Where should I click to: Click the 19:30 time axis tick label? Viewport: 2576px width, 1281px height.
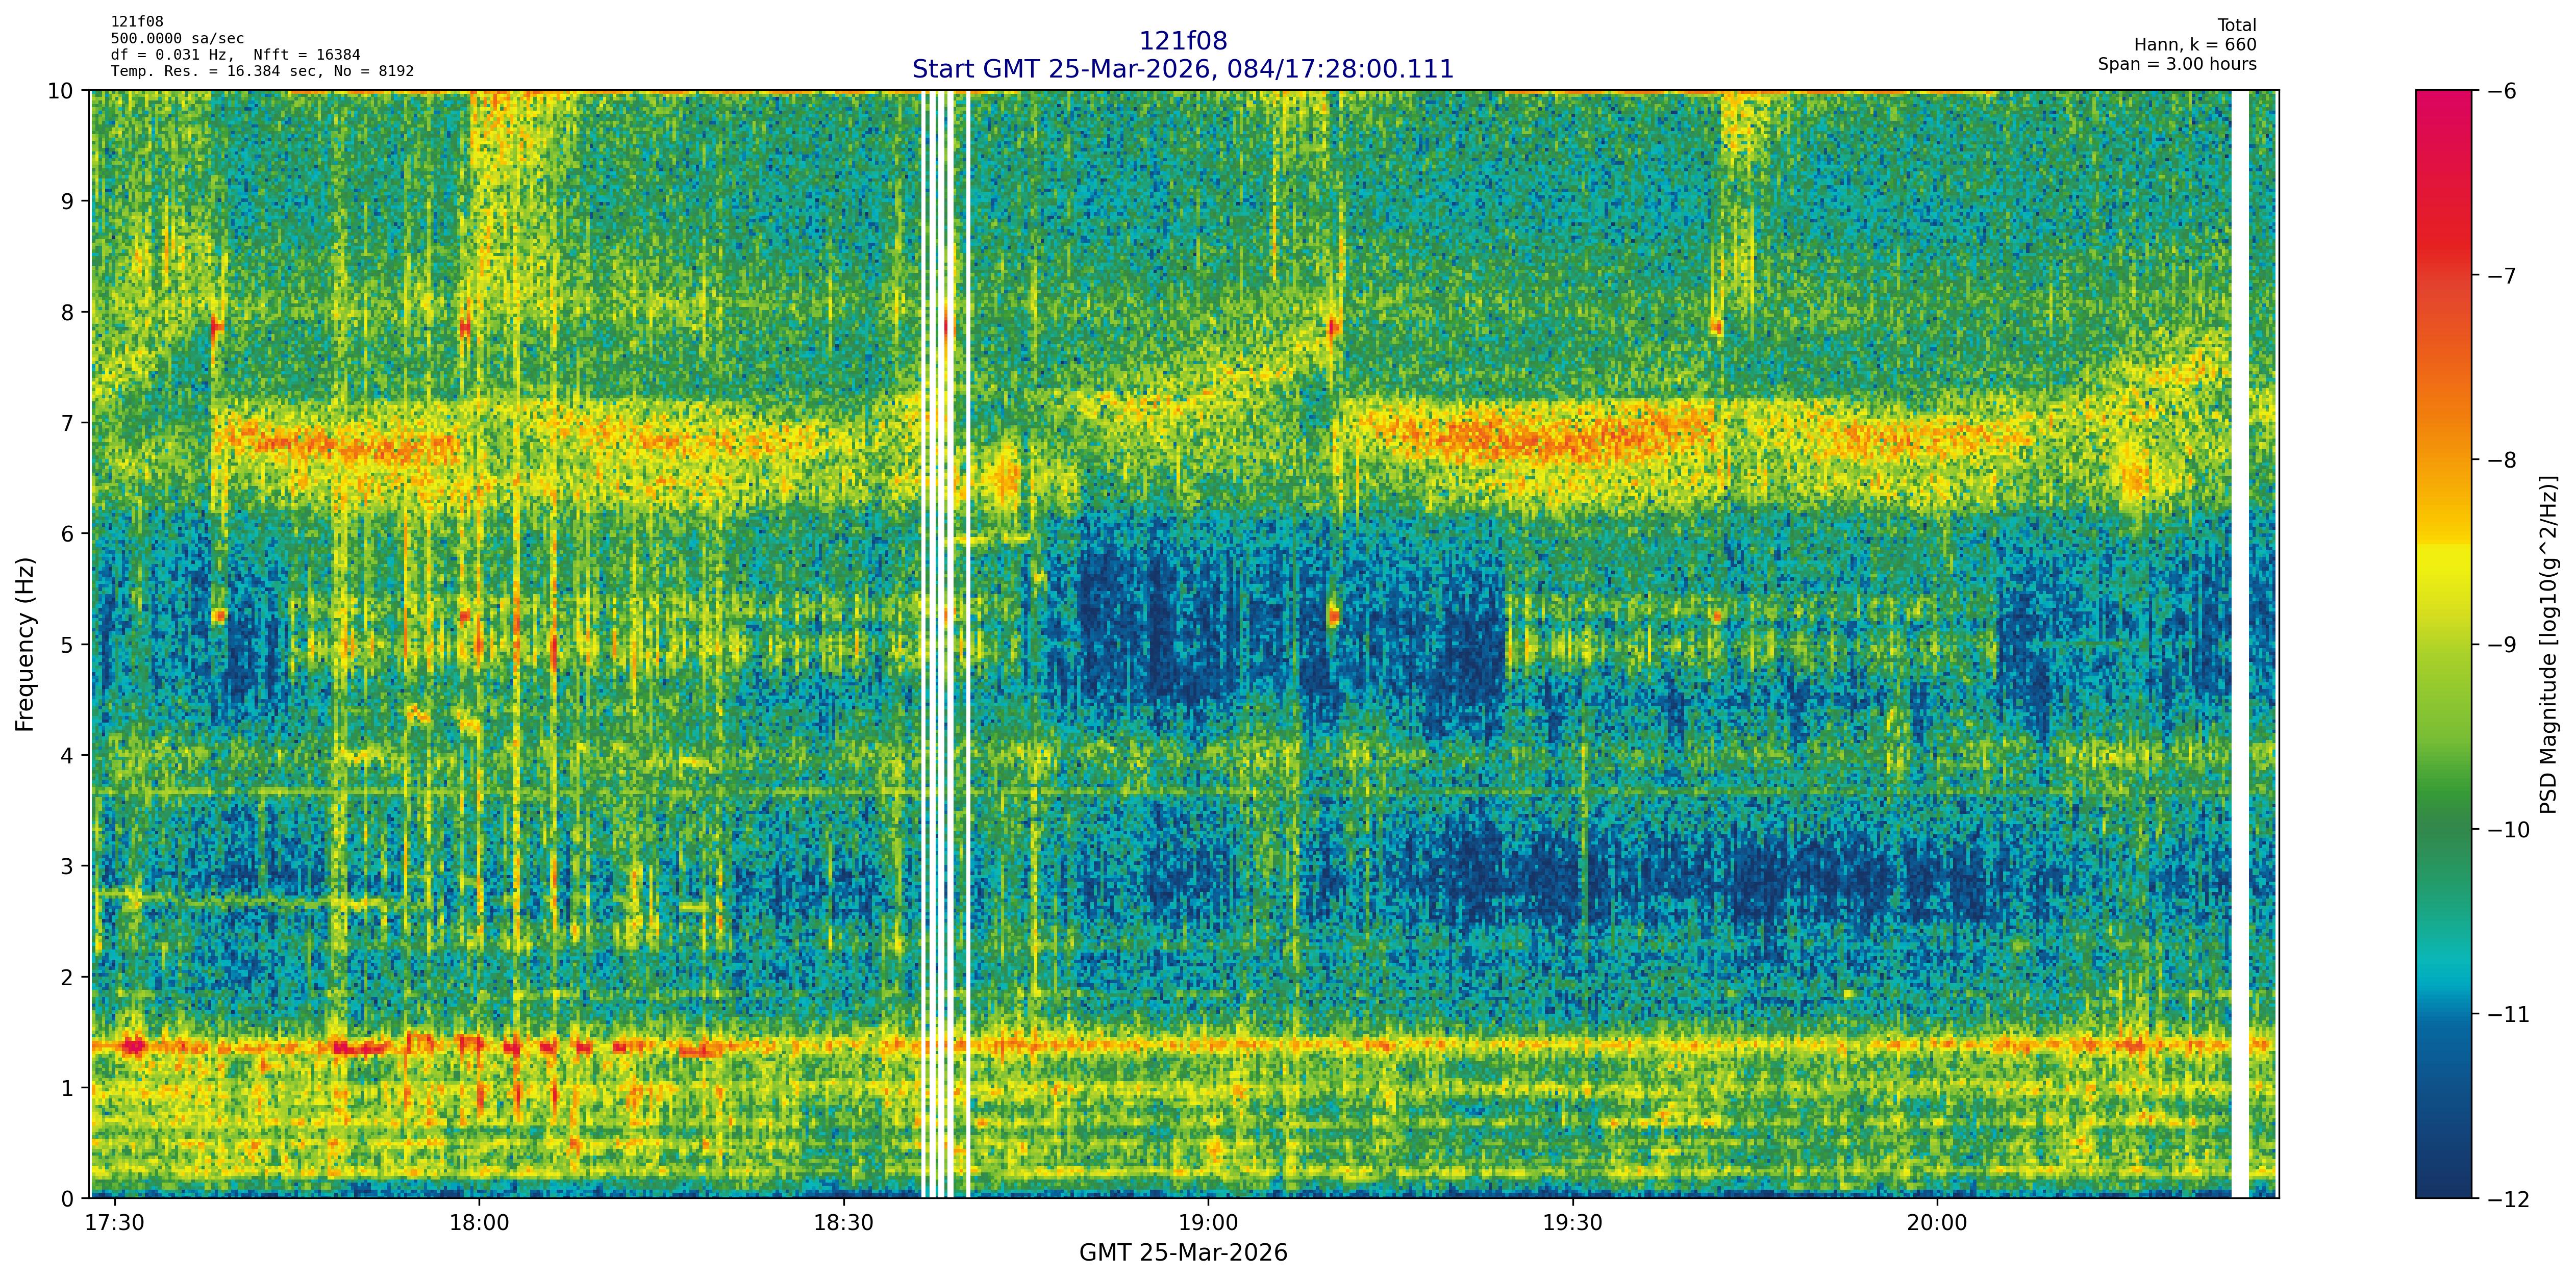[1573, 1223]
